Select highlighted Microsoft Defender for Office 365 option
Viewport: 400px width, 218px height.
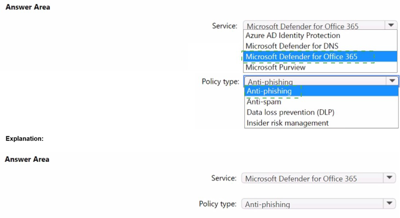pyautogui.click(x=302, y=57)
